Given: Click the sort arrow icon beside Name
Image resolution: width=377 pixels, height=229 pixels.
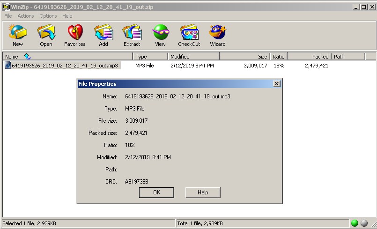Looking at the screenshot, I should 27,57.
